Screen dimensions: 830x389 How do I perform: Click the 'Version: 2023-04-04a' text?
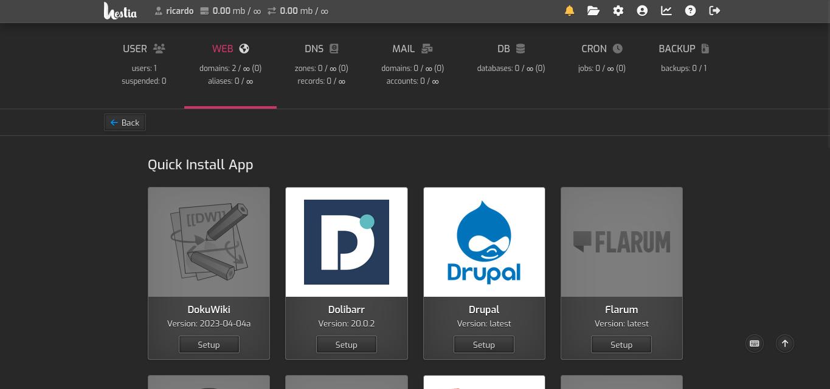coord(209,323)
